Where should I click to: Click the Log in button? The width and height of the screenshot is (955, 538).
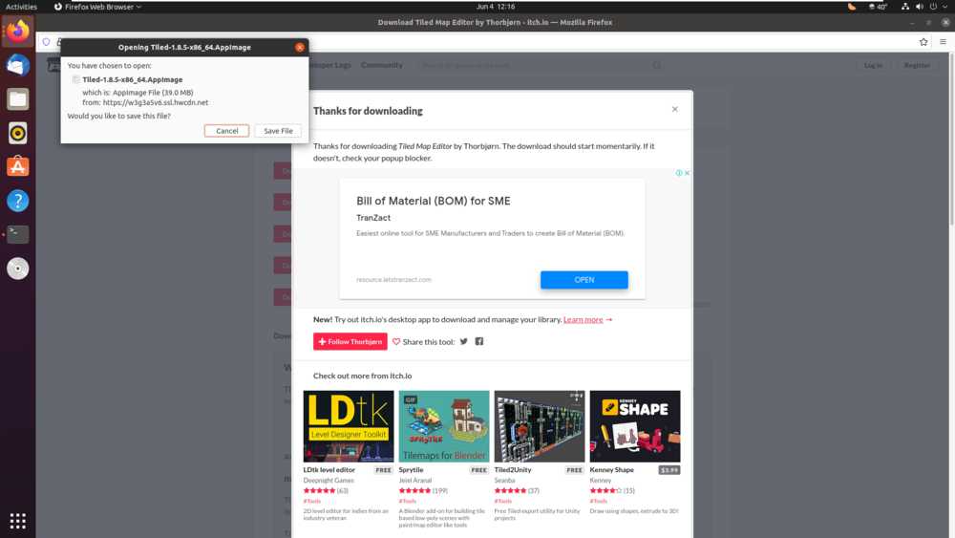[873, 65]
